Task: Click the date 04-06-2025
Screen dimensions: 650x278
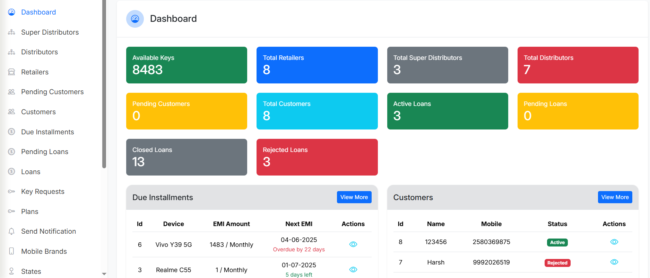Action: coord(299,240)
